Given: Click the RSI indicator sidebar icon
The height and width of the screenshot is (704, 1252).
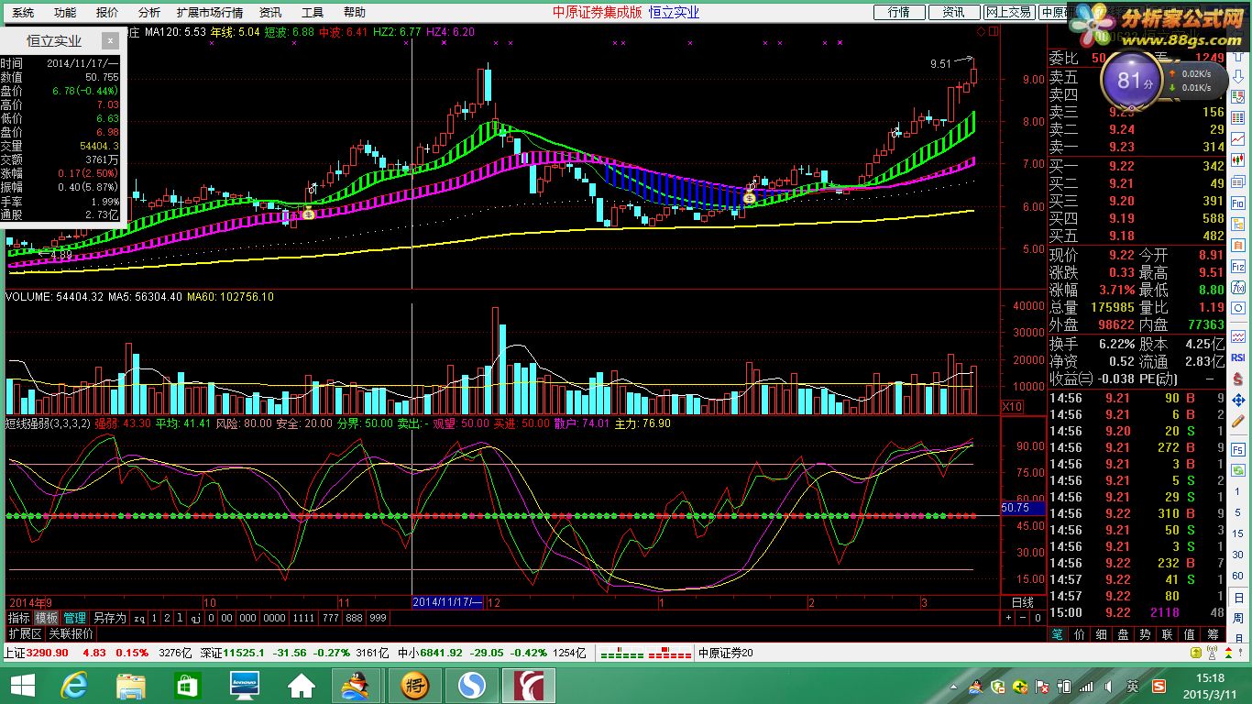Looking at the screenshot, I should (x=1237, y=356).
